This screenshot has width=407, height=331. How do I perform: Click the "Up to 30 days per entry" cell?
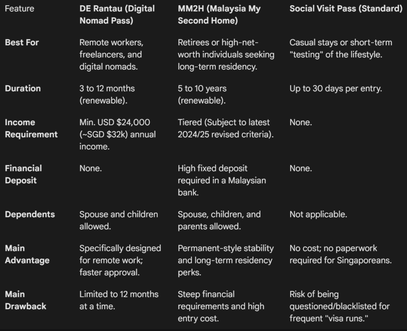(x=335, y=89)
